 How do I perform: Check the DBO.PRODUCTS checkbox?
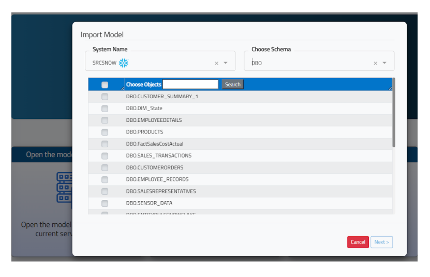(x=105, y=132)
